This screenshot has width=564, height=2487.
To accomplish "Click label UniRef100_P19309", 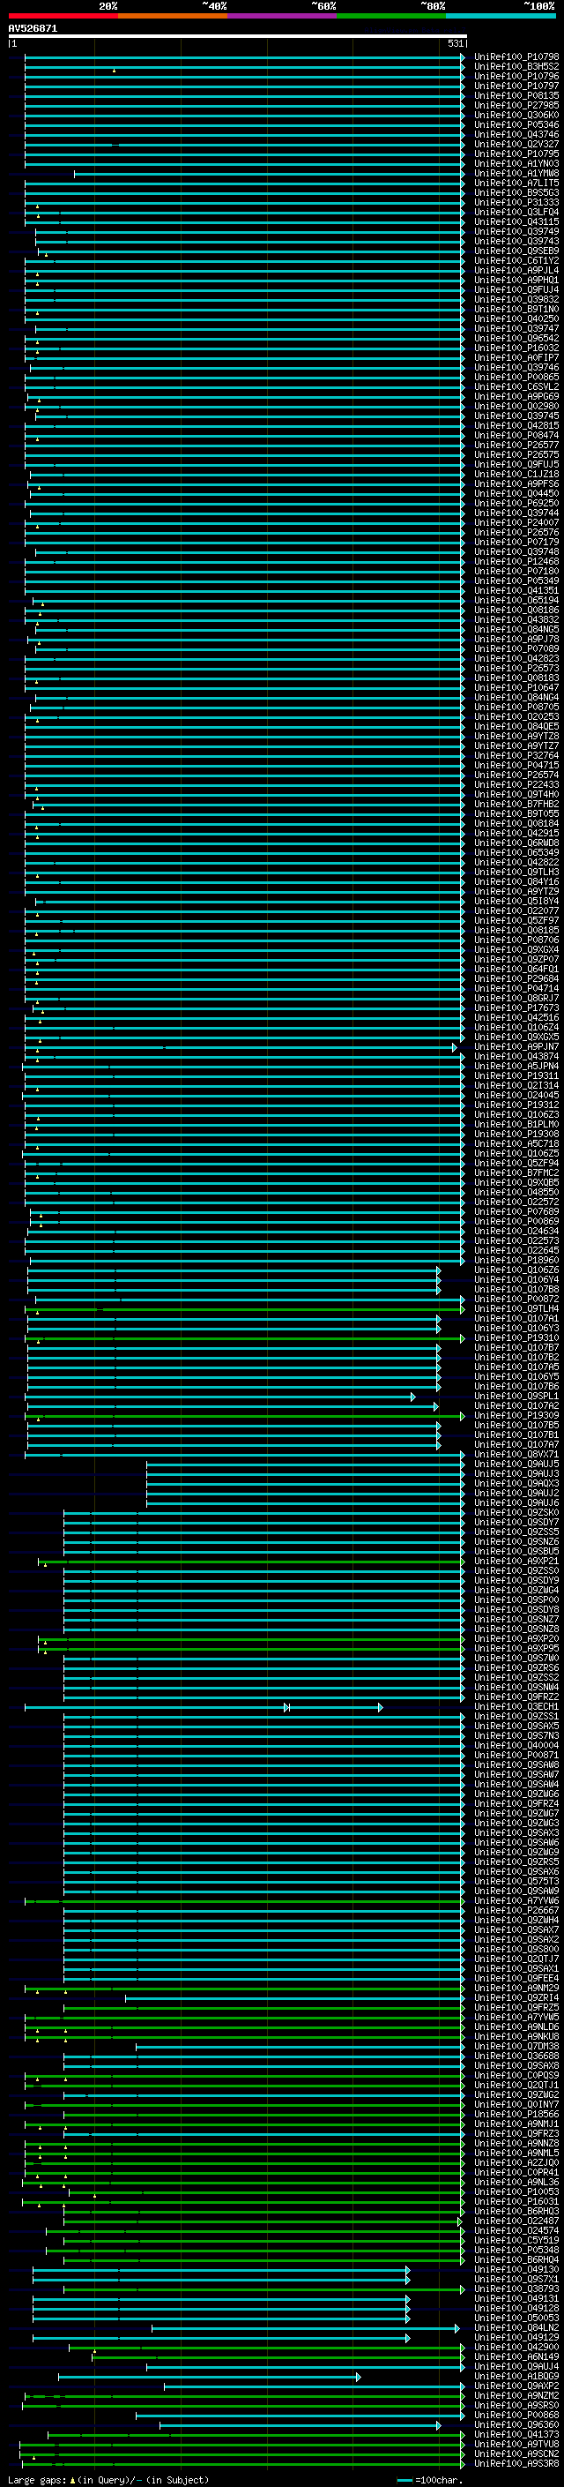I will (x=516, y=1415).
